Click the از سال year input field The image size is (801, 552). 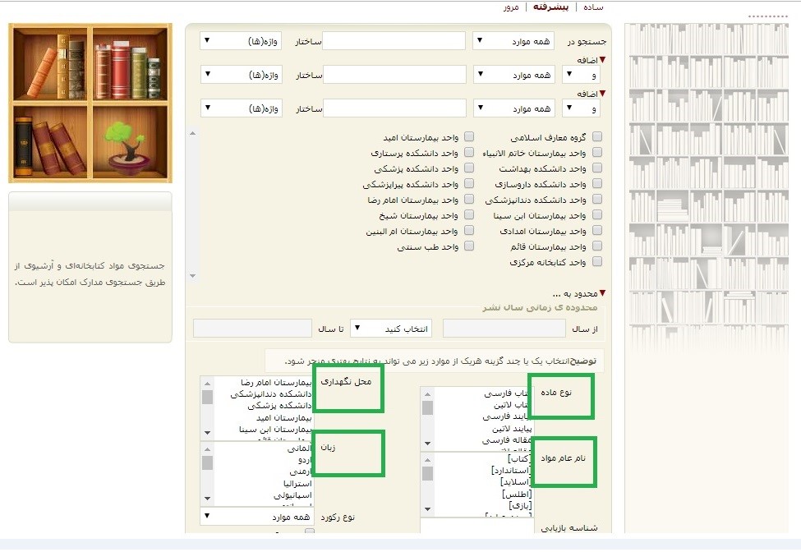(504, 329)
